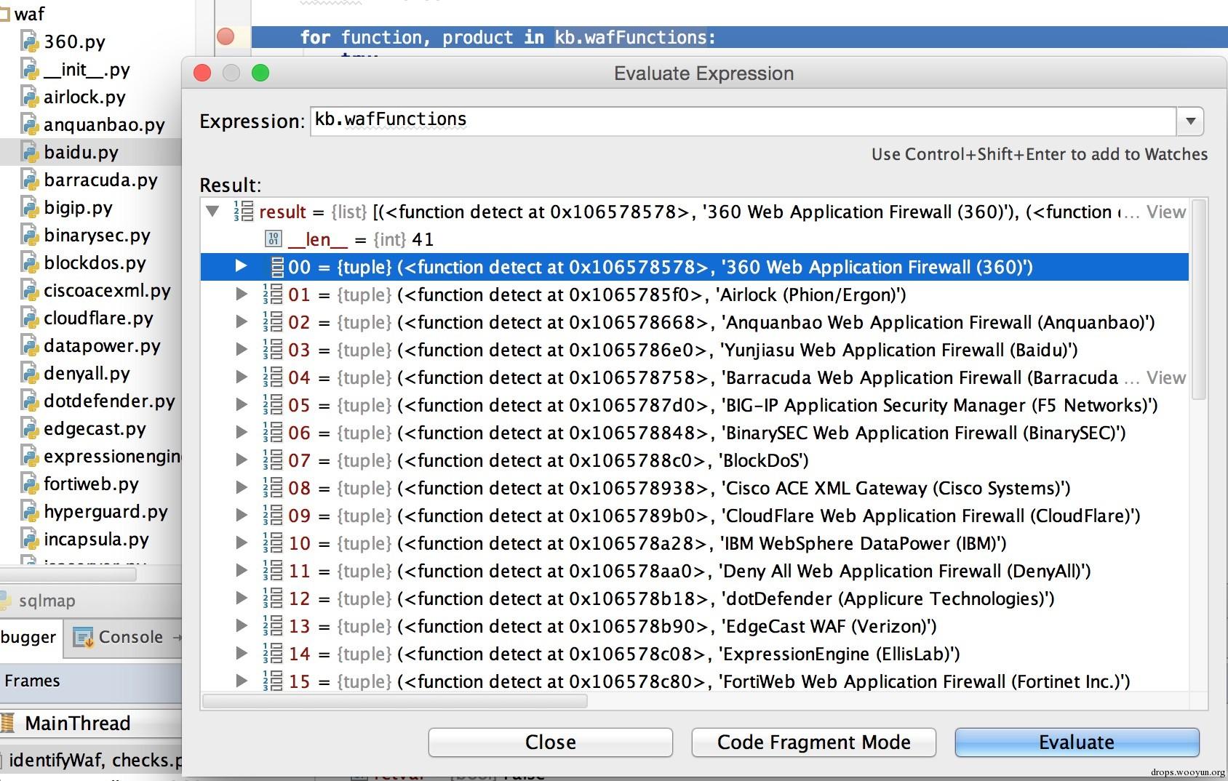Click the bigip.py file icon
Viewport: 1228px width, 781px height.
(30, 207)
